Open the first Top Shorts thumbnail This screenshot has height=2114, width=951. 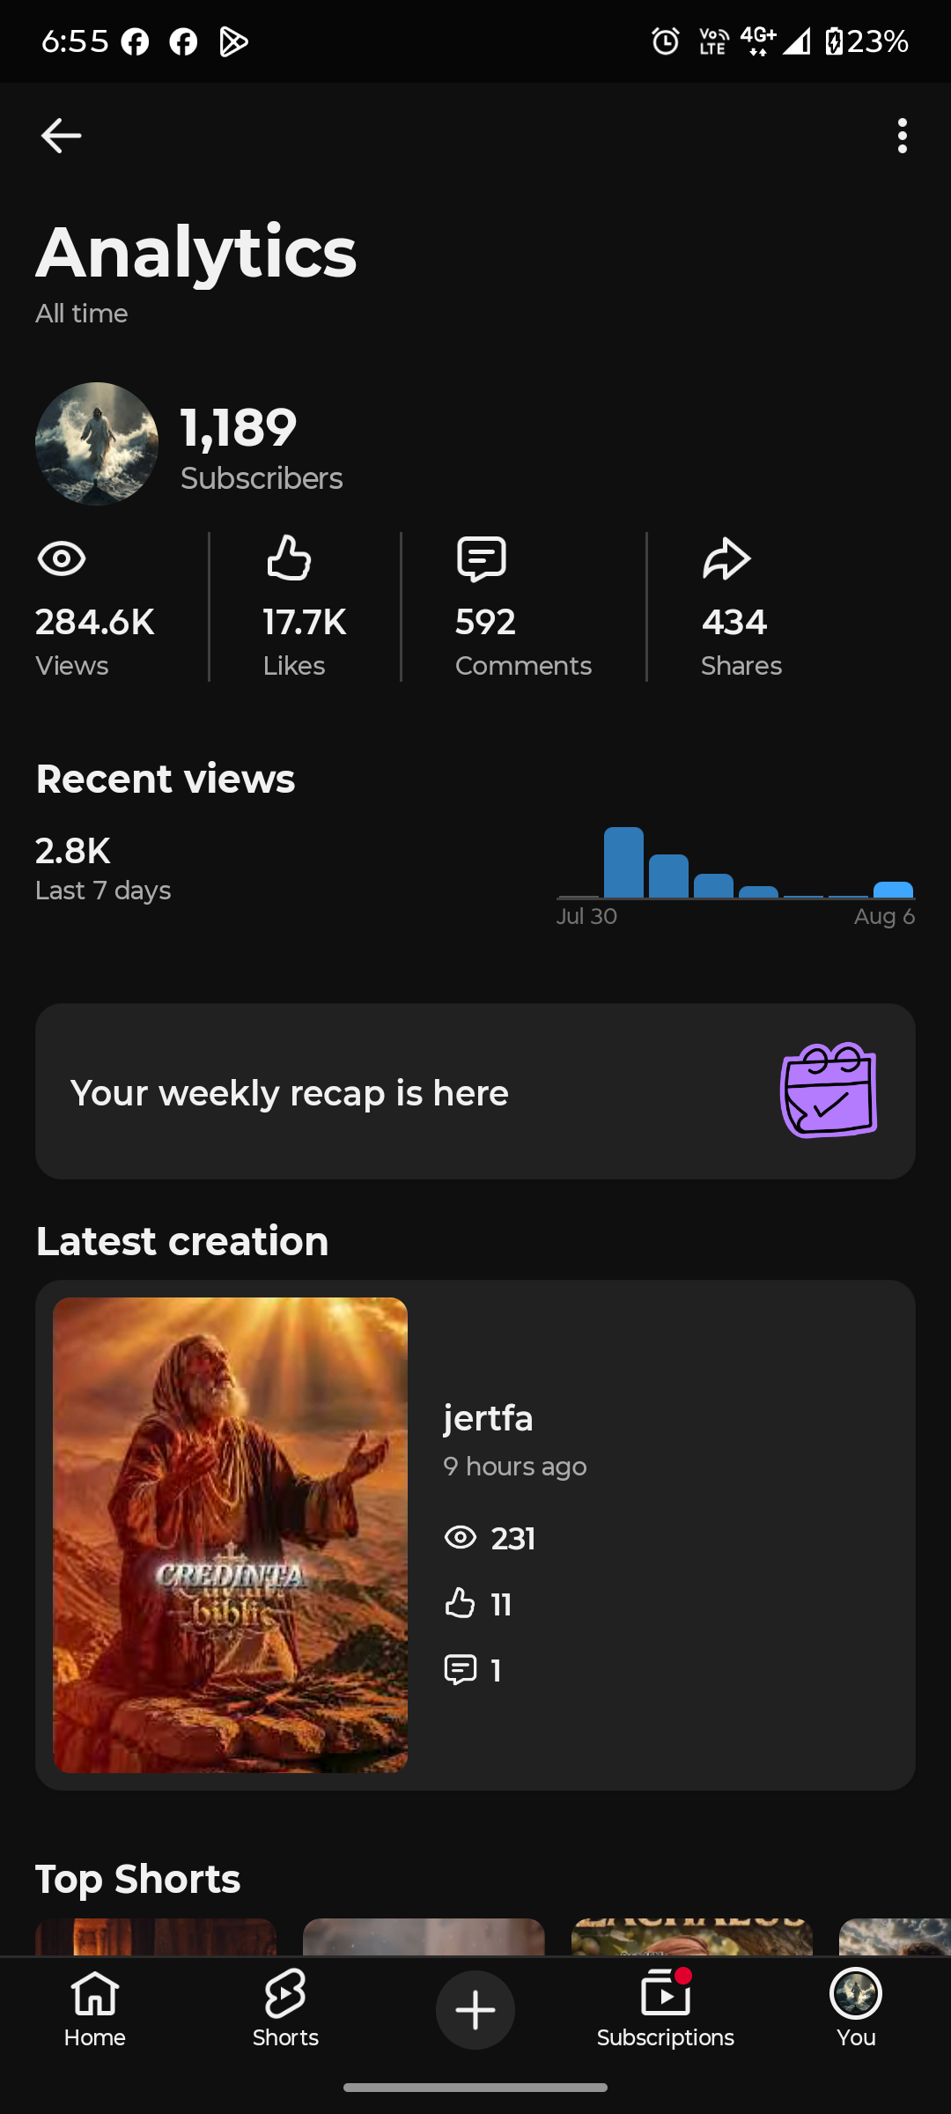pyautogui.click(x=156, y=1937)
